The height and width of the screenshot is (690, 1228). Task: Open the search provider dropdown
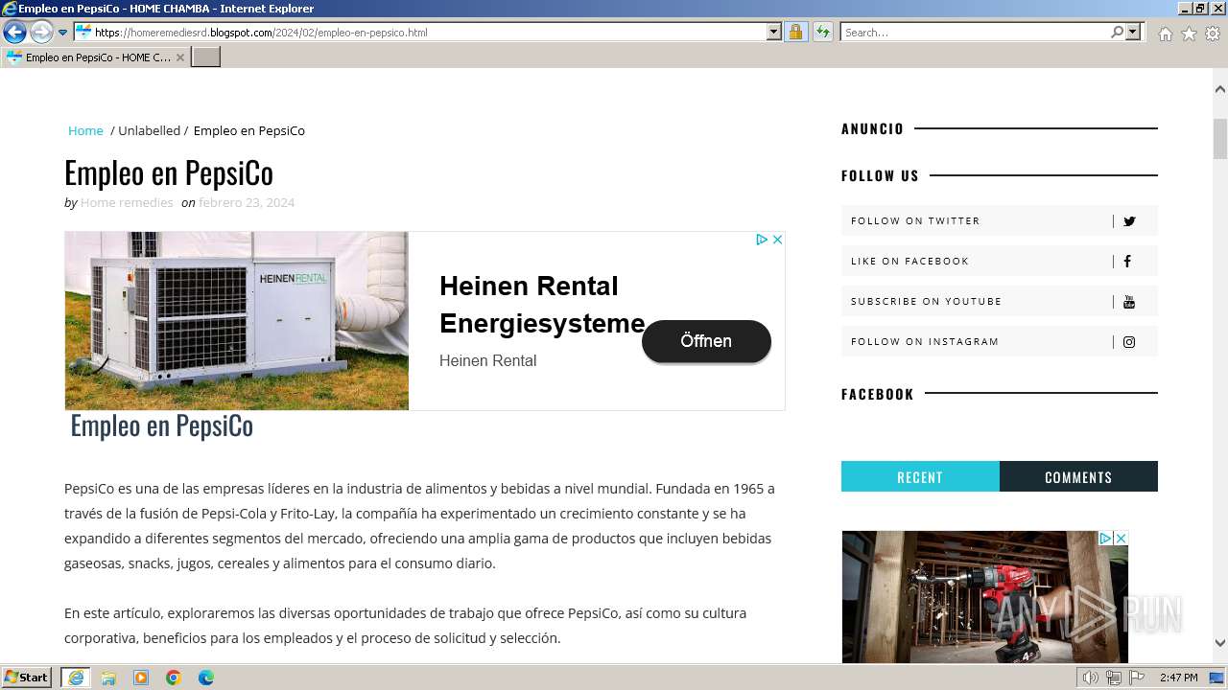pos(1133,32)
